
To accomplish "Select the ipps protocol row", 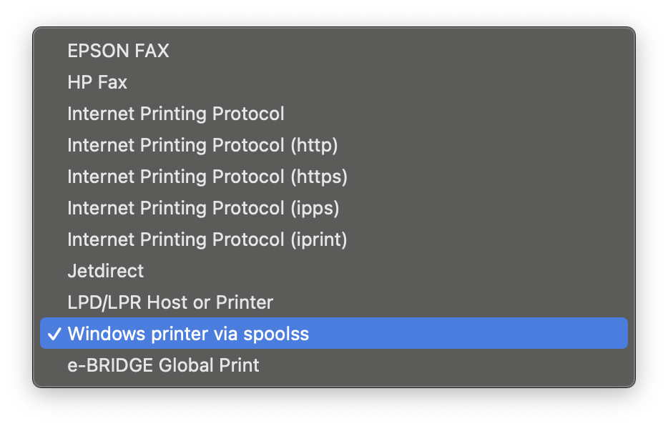I will pyautogui.click(x=203, y=208).
